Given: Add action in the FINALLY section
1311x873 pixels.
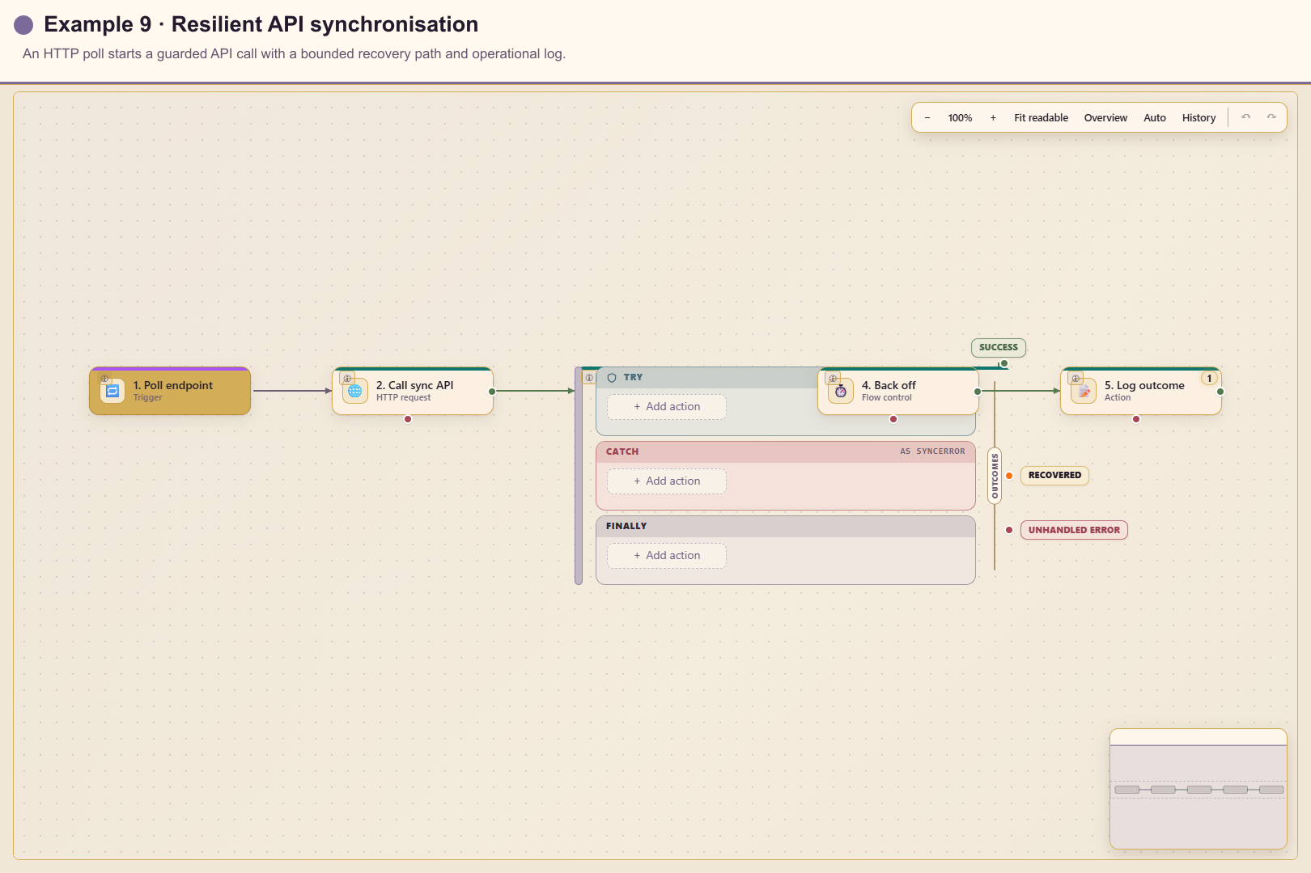Looking at the screenshot, I should 667,556.
